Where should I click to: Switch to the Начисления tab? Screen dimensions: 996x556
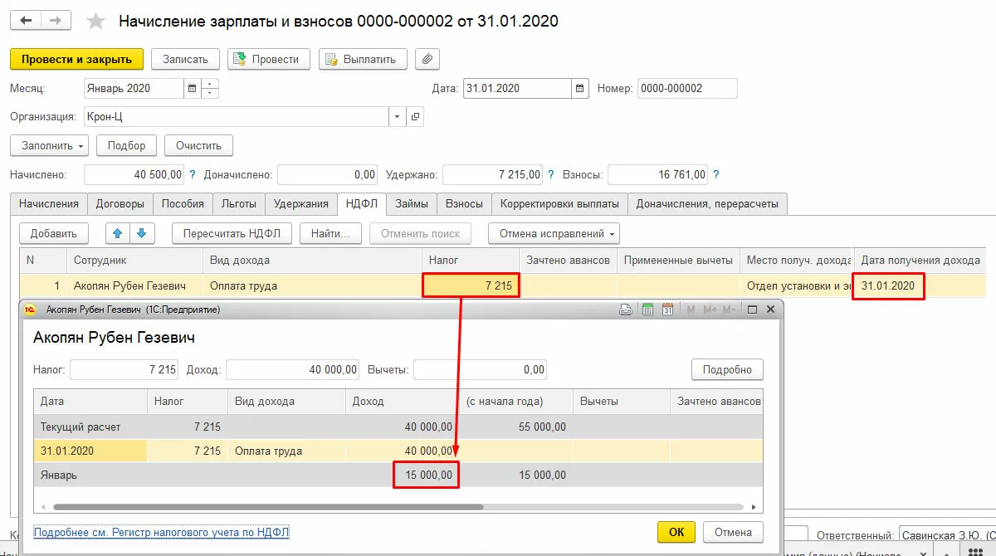(x=49, y=203)
